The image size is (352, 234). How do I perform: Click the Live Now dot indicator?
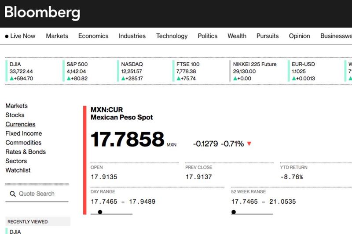tap(7, 36)
